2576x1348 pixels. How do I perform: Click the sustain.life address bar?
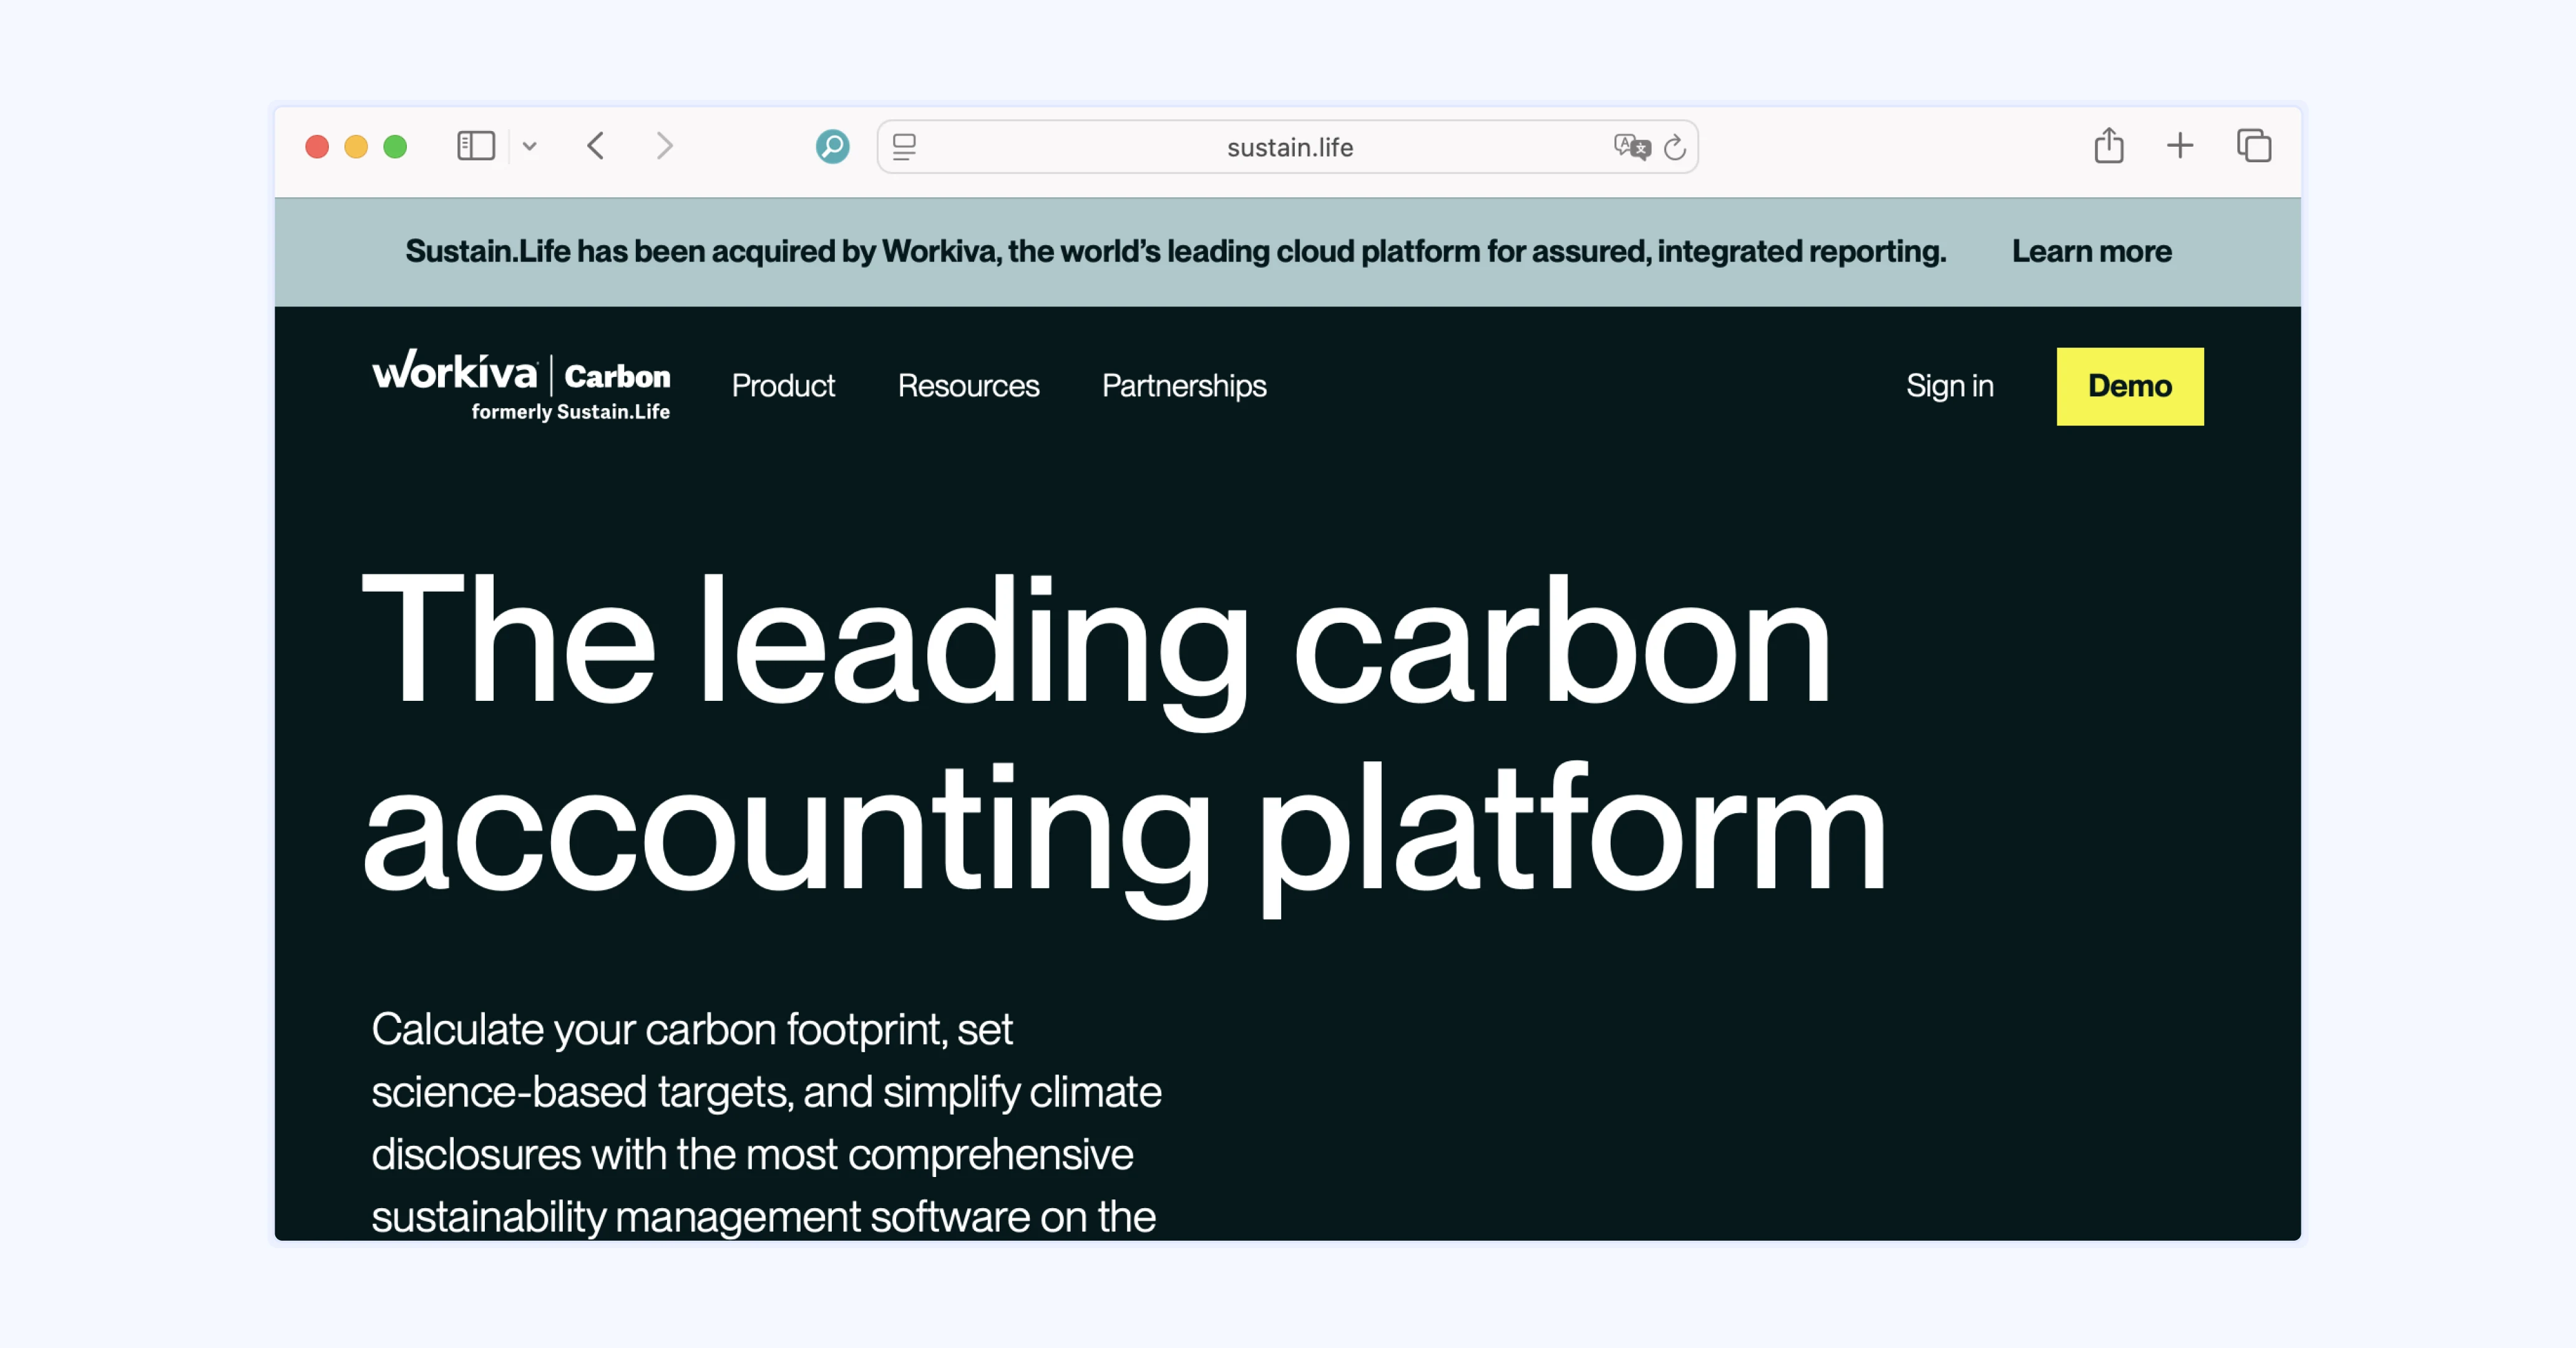[1288, 147]
